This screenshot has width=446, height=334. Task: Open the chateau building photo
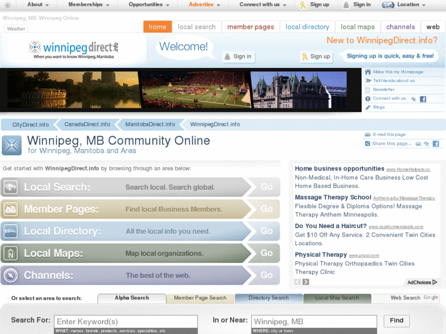coord(299,89)
